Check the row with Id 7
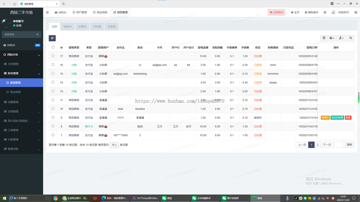The width and height of the screenshot is (360, 202). point(53,135)
